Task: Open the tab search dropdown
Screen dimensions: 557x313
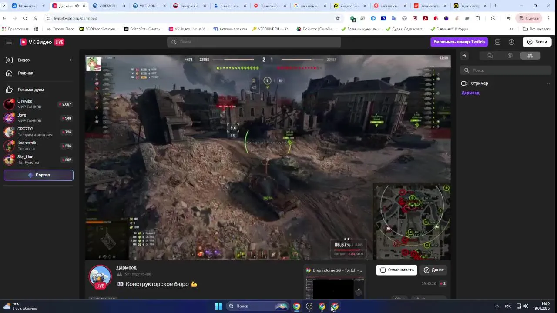Action: (x=4, y=6)
